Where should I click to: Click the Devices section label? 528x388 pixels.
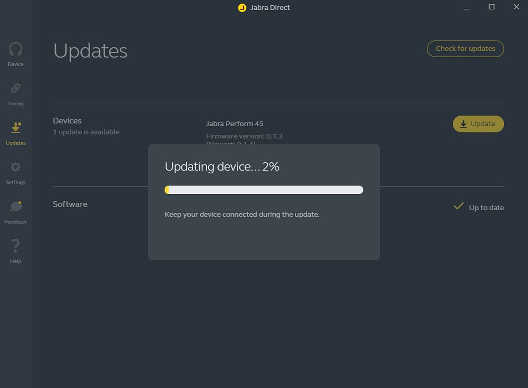[67, 121]
